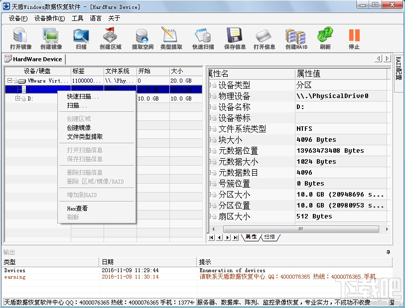
Task: Open the 工具 menu
Action: tap(77, 18)
